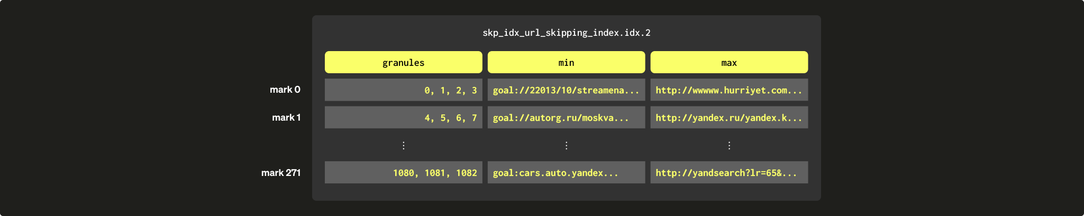Click the vertical ellipsis in min column
This screenshot has width=1084, height=216.
pos(566,145)
